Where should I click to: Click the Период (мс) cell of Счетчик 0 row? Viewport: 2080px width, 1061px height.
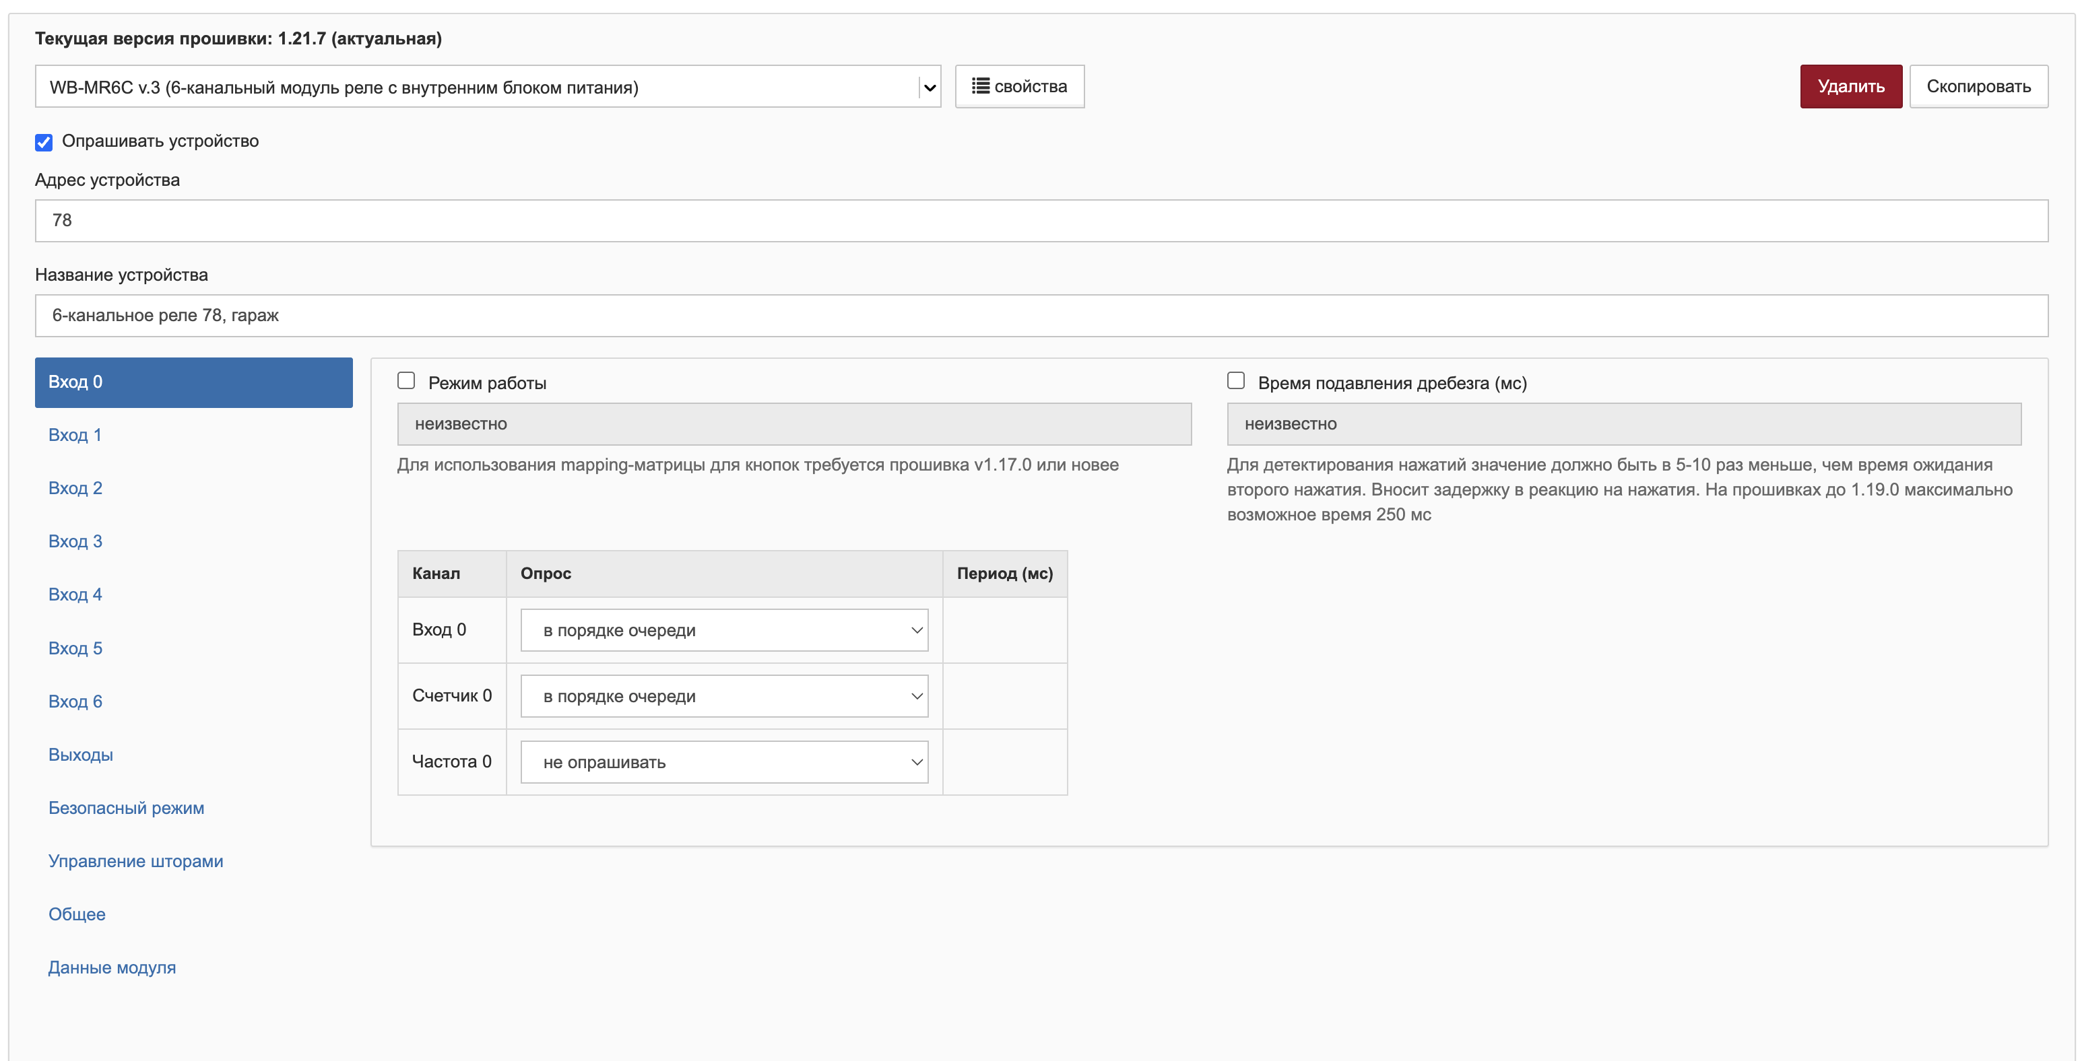[x=1005, y=696]
